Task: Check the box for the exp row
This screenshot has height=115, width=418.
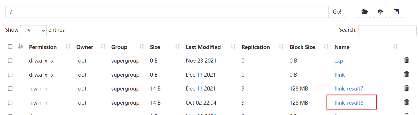Action: [10, 61]
